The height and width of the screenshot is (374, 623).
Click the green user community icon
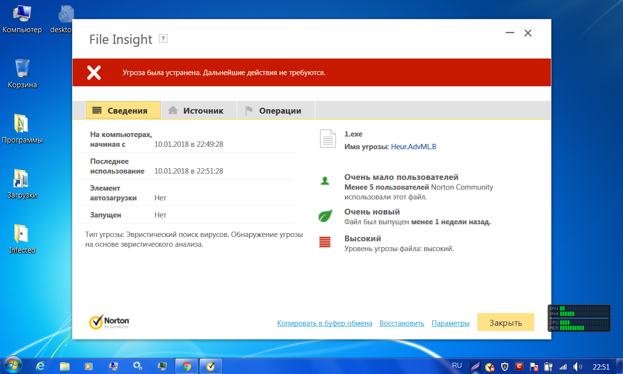(325, 181)
